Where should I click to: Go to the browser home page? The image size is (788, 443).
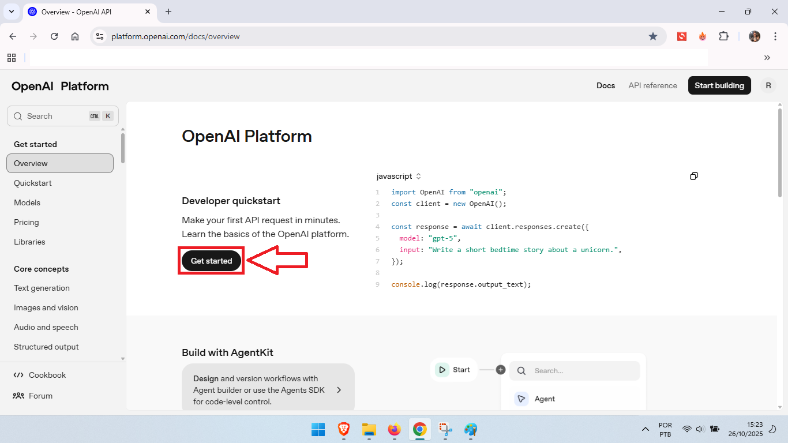75,36
